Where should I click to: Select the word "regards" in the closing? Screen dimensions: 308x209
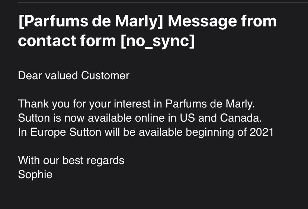tap(106, 161)
